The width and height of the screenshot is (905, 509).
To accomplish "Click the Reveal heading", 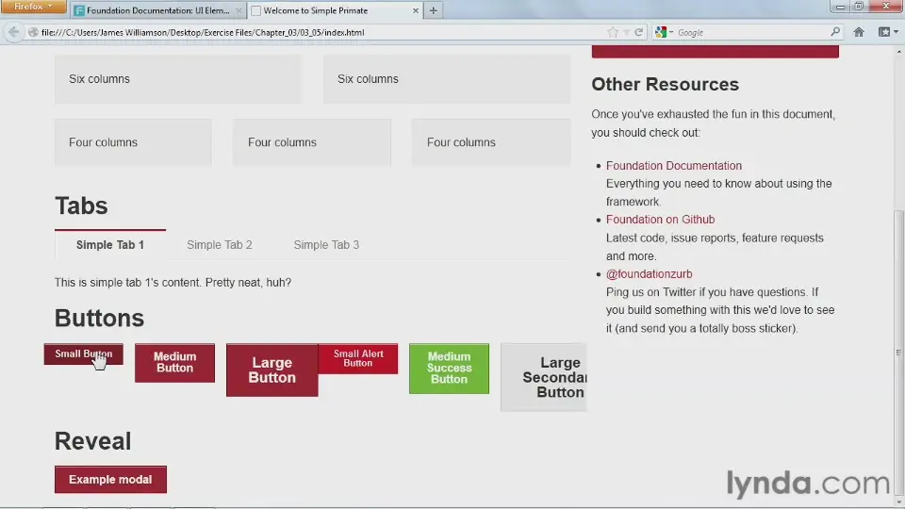I will point(93,441).
